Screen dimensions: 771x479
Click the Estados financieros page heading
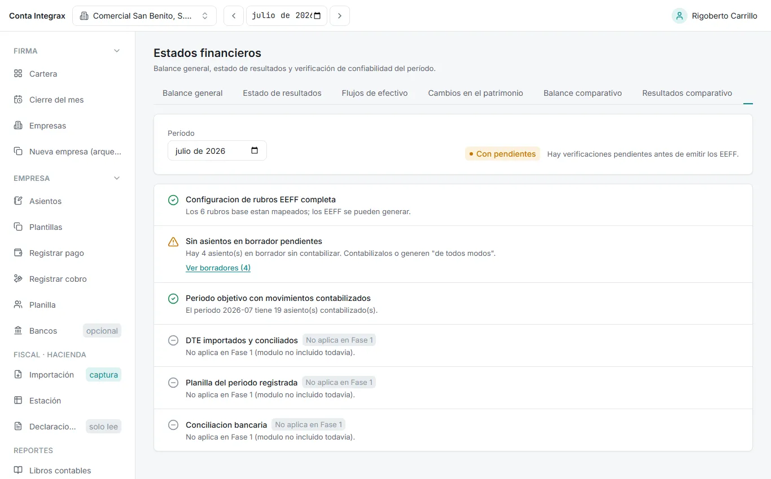pos(207,53)
